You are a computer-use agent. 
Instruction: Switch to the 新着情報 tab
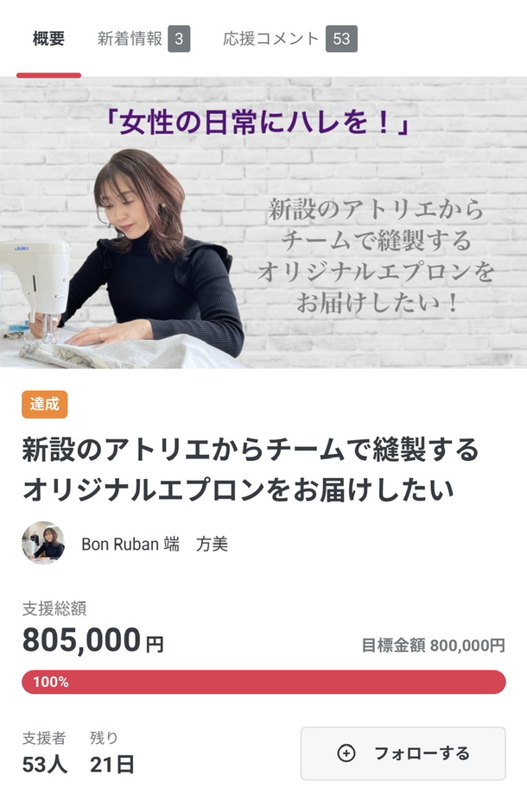tap(130, 39)
